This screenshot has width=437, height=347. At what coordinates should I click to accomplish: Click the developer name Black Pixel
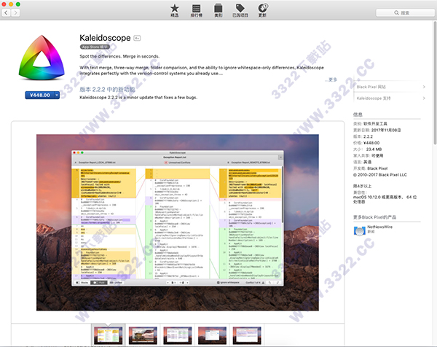(377, 168)
